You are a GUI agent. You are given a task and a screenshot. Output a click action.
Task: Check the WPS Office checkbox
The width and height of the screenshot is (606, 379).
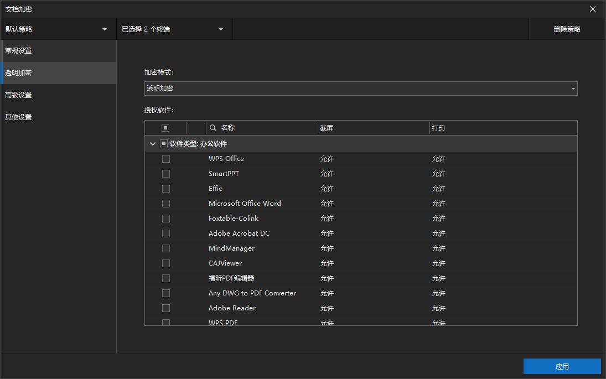point(166,159)
